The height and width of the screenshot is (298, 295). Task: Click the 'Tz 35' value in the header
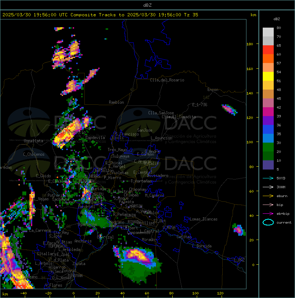click(x=191, y=15)
